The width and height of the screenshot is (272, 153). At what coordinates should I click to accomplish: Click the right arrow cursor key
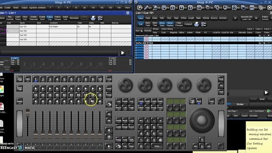(208, 146)
